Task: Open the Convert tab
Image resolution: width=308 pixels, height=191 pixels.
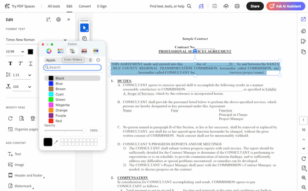Action: [85, 6]
